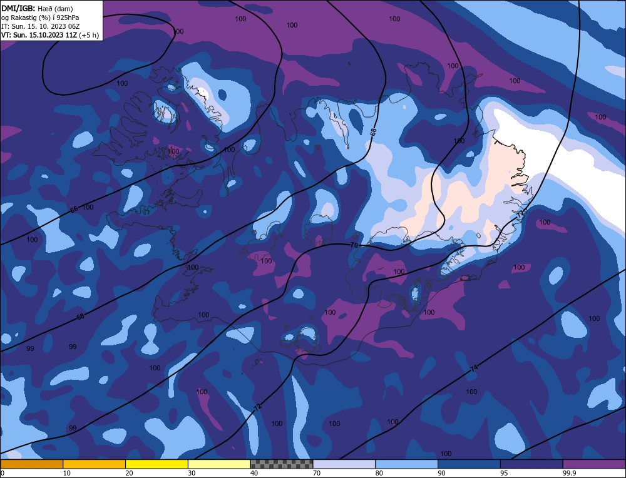
Task: Select the purple 99.9+ legend swatch
Action: pos(594,464)
